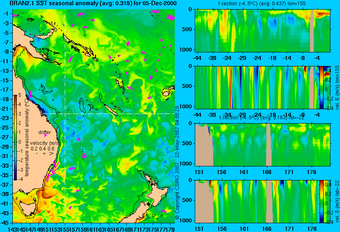Click the 'velocity (m/s)' legend label

[x=45, y=143]
